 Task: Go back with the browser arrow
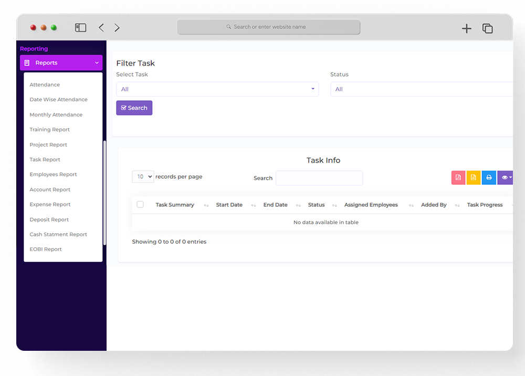coord(101,27)
